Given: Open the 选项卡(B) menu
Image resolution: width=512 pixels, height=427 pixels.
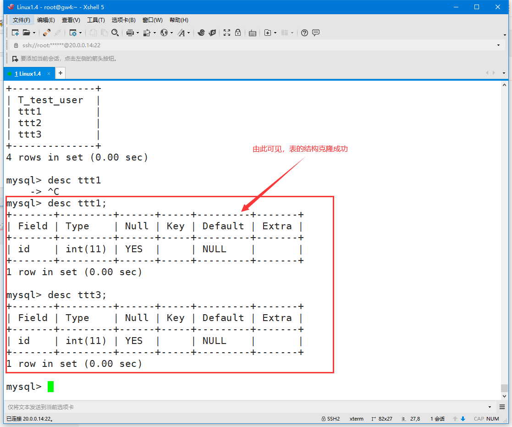Looking at the screenshot, I should [x=123, y=20].
